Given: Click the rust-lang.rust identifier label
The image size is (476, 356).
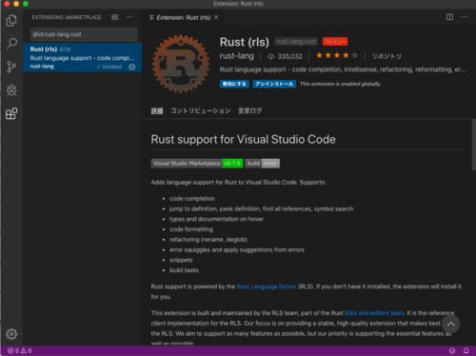Looking at the screenshot, I should (296, 42).
